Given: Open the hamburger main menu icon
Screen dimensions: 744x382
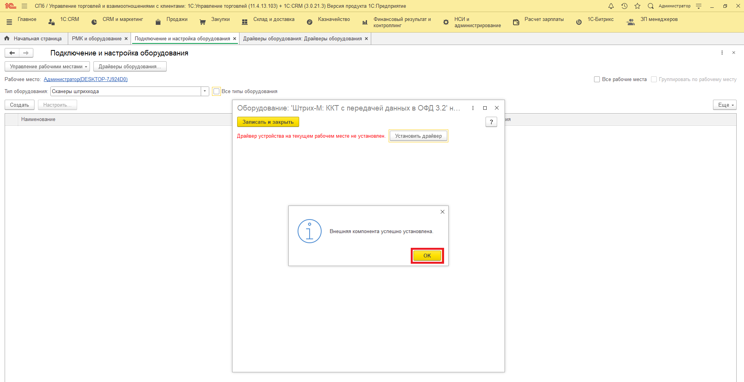Looking at the screenshot, I should (x=24, y=6).
